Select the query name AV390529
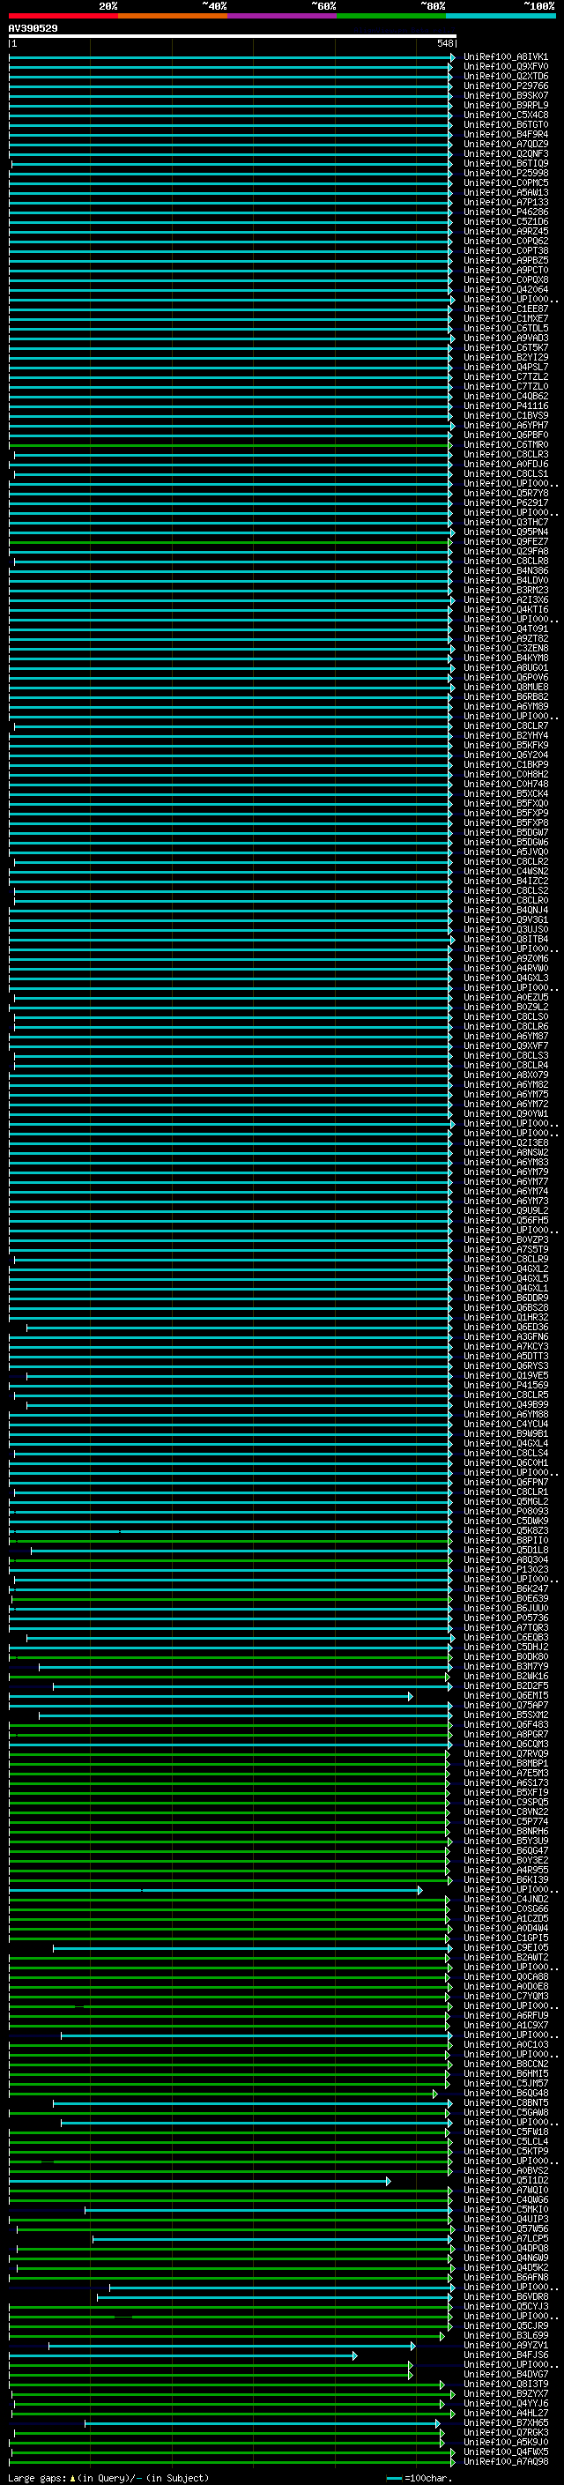 pyautogui.click(x=33, y=28)
